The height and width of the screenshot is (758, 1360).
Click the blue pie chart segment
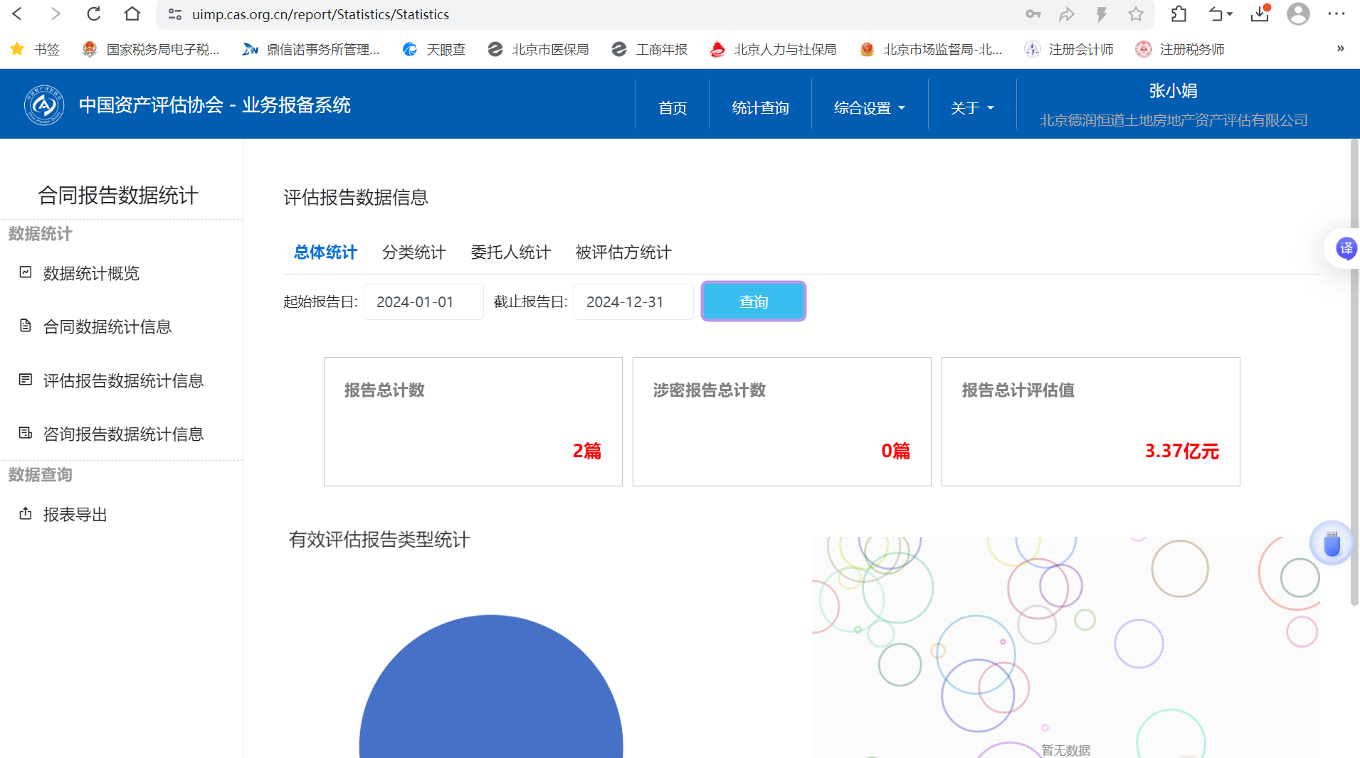pos(491,697)
